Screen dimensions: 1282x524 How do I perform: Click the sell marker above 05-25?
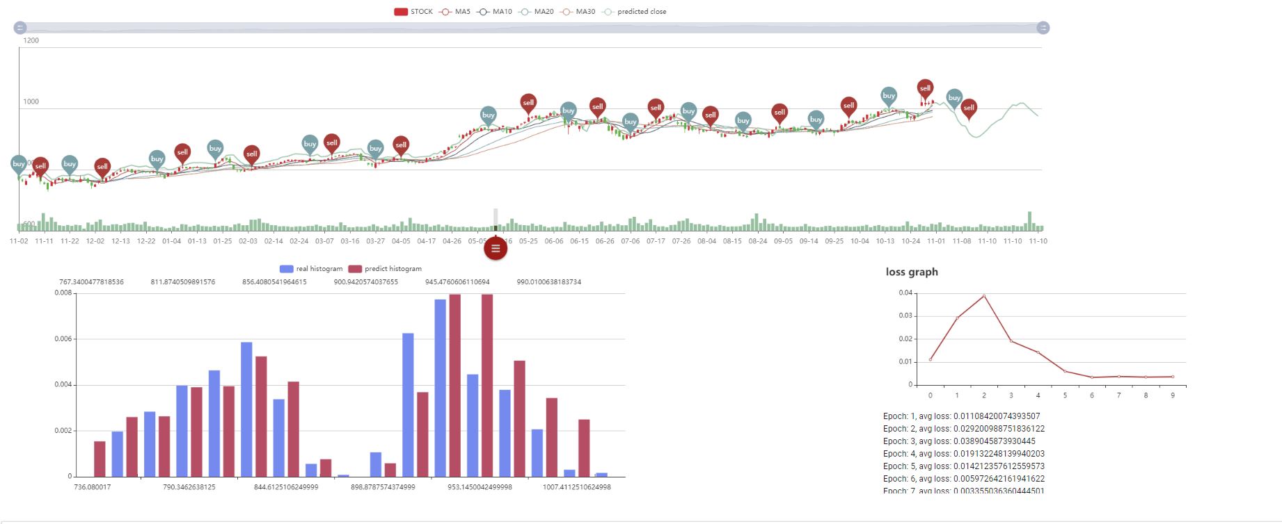528,103
